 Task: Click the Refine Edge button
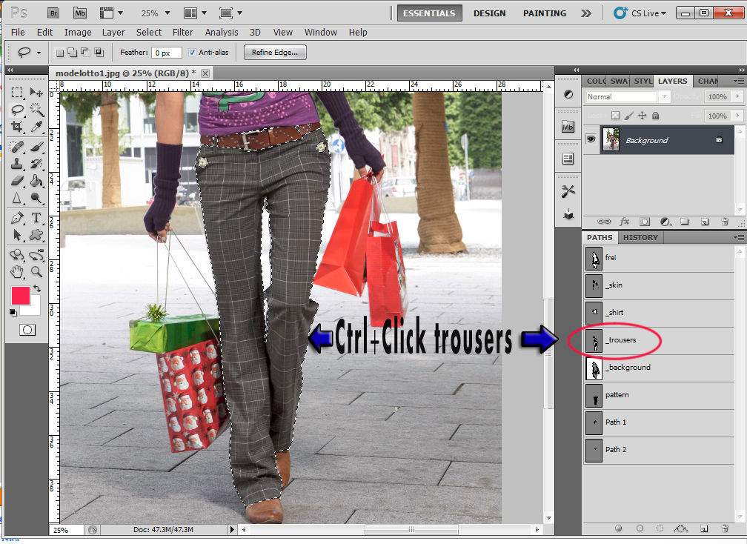click(275, 53)
